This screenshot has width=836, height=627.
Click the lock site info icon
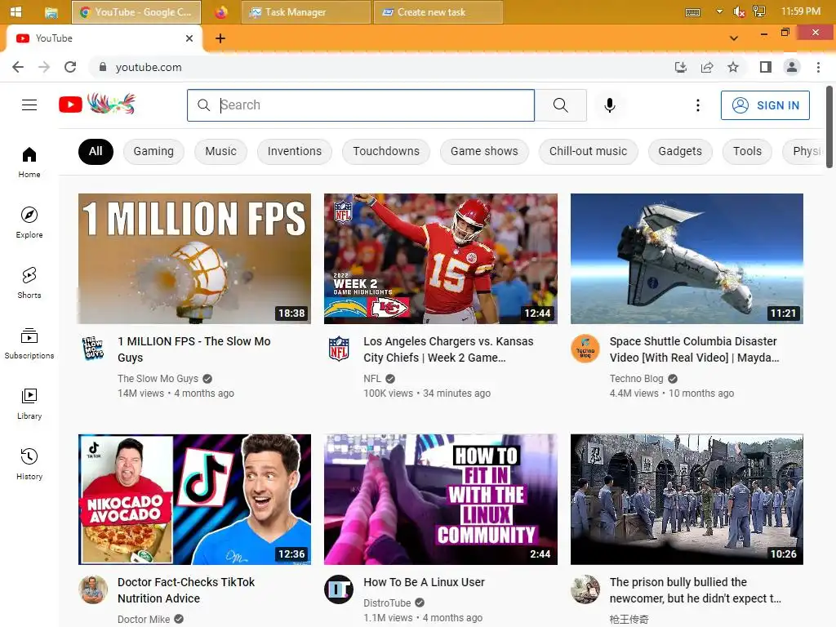(x=103, y=67)
